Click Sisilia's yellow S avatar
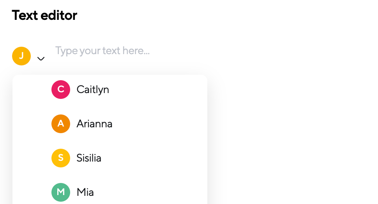The height and width of the screenshot is (204, 378). click(x=61, y=158)
